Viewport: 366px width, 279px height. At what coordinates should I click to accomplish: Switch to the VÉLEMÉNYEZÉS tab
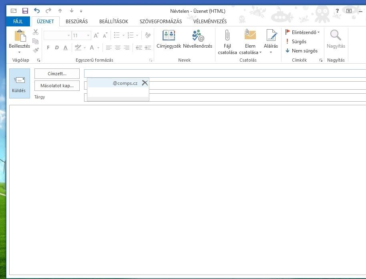tap(210, 22)
